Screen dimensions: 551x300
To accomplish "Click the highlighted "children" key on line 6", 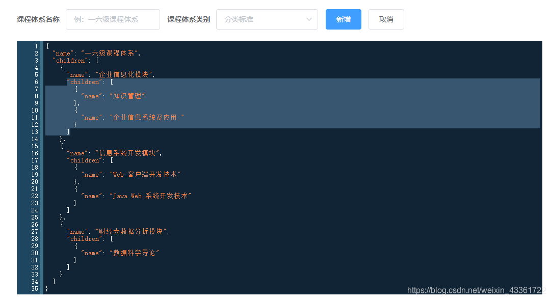I will [x=84, y=81].
